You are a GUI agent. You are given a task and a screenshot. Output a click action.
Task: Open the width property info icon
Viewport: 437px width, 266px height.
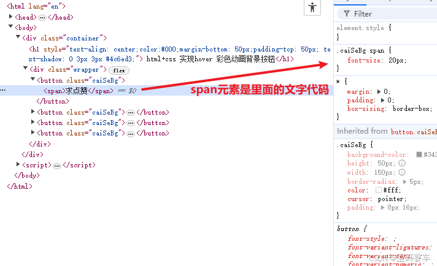pos(402,172)
